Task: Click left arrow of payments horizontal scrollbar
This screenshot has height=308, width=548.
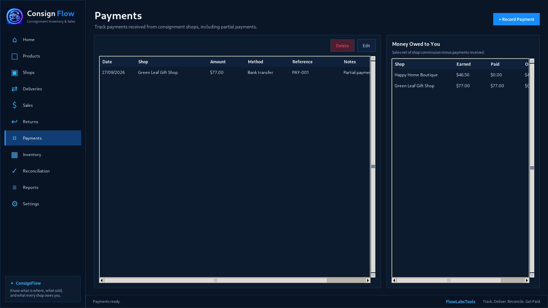Action: [101, 280]
